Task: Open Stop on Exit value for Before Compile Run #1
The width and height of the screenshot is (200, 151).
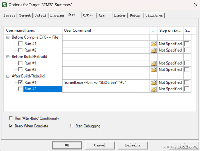Action: [x=170, y=44]
